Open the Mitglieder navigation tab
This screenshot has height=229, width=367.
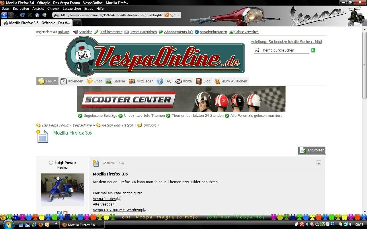pos(141,81)
